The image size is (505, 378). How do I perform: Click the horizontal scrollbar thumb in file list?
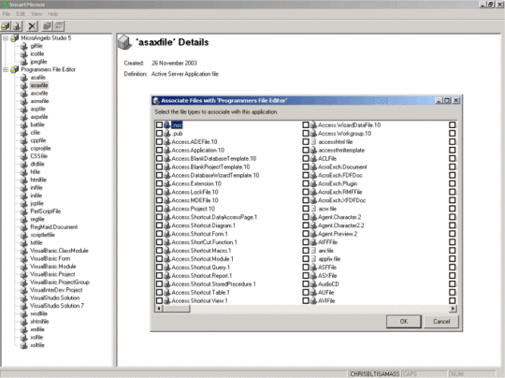point(177,309)
